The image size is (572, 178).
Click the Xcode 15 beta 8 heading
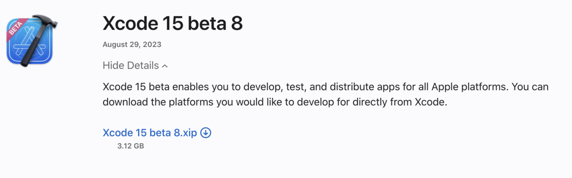(x=173, y=23)
